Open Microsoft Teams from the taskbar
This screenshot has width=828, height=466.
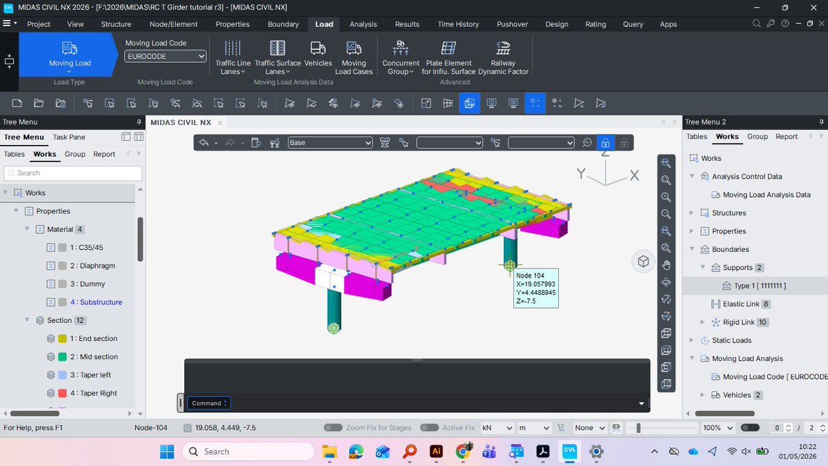tap(490, 452)
